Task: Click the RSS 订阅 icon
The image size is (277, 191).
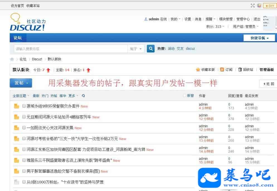Action: coord(222,70)
